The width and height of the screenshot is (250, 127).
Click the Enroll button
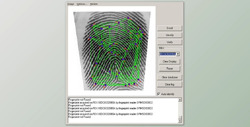pos(170,28)
